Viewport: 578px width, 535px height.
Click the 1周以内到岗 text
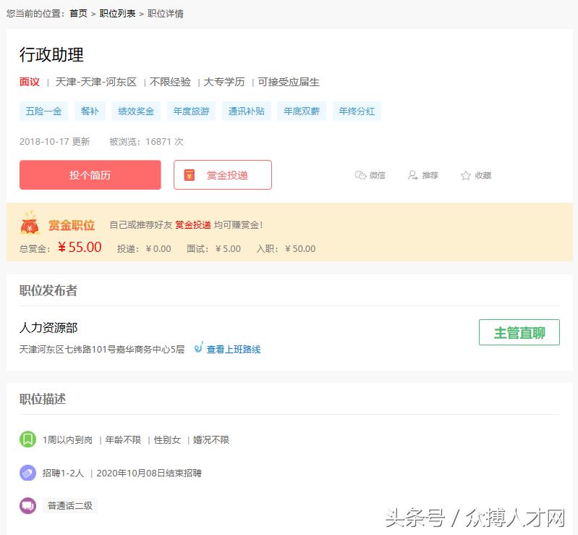pos(67,440)
